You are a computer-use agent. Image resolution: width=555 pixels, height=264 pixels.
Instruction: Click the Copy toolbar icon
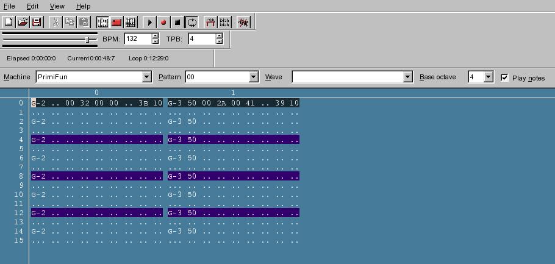pyautogui.click(x=70, y=23)
